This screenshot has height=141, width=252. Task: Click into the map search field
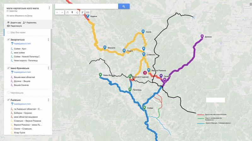pos(86,6)
